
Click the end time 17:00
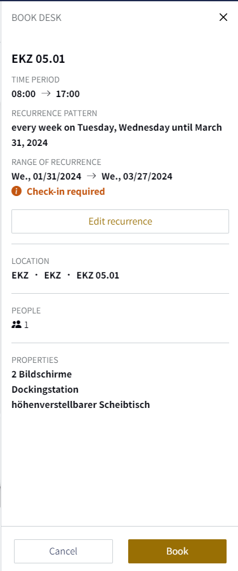pyautogui.click(x=68, y=94)
